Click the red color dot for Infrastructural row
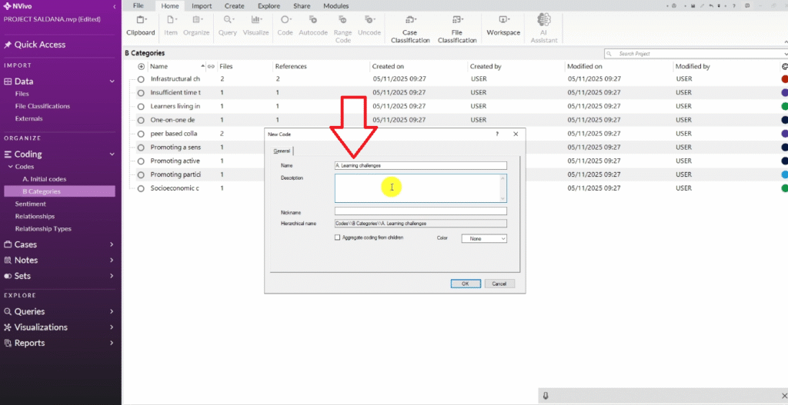788x405 pixels. point(783,79)
